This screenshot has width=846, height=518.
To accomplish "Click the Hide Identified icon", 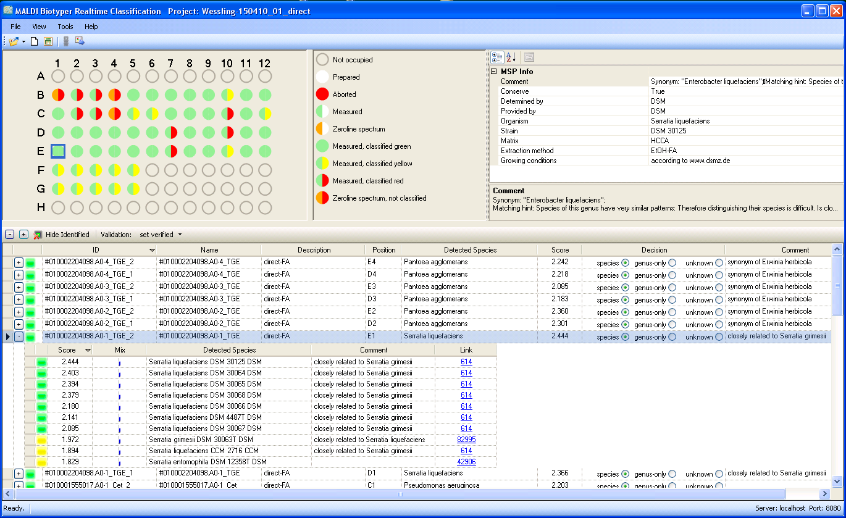I will pos(38,235).
